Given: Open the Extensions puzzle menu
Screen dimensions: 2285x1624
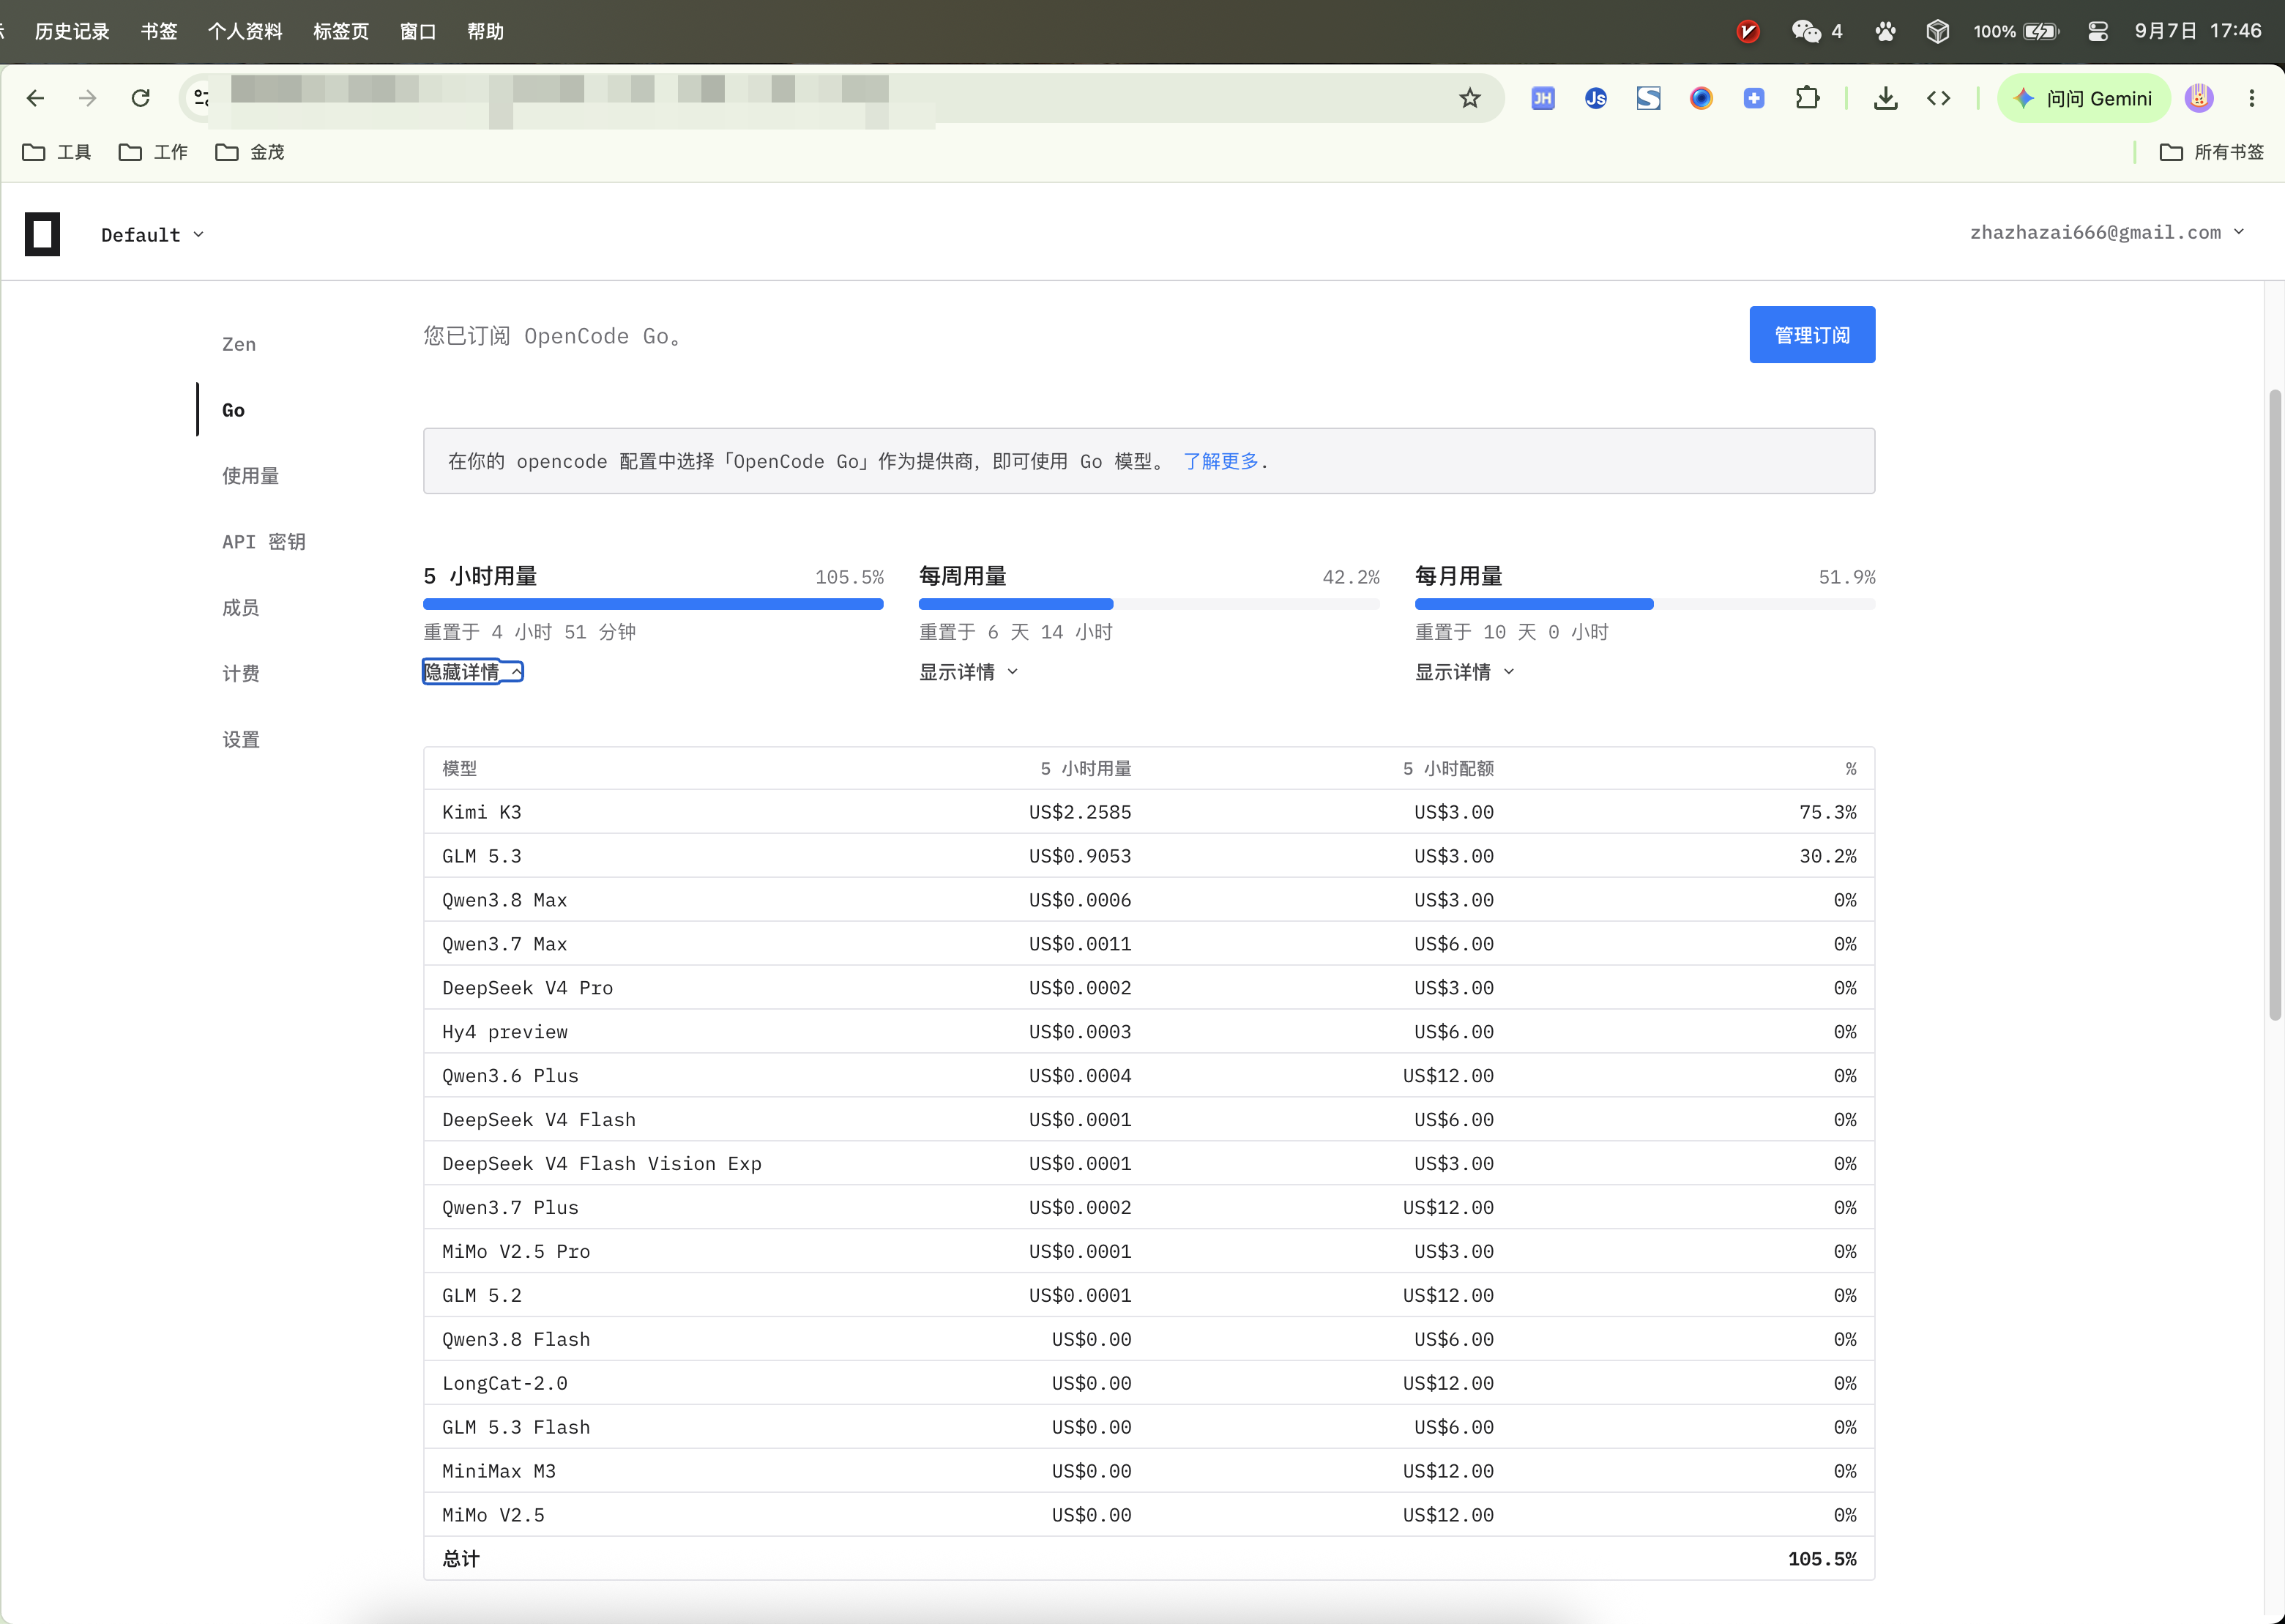Looking at the screenshot, I should coord(1807,98).
